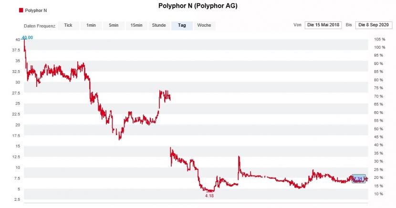Switch chart to Woche frequency
Screen dimensions: 396x208
[x=204, y=25]
